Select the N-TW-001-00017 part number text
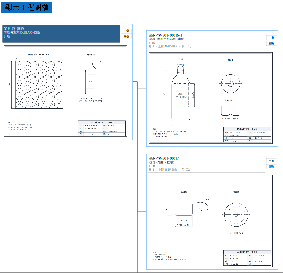The width and height of the screenshot is (283, 273). pyautogui.click(x=166, y=158)
